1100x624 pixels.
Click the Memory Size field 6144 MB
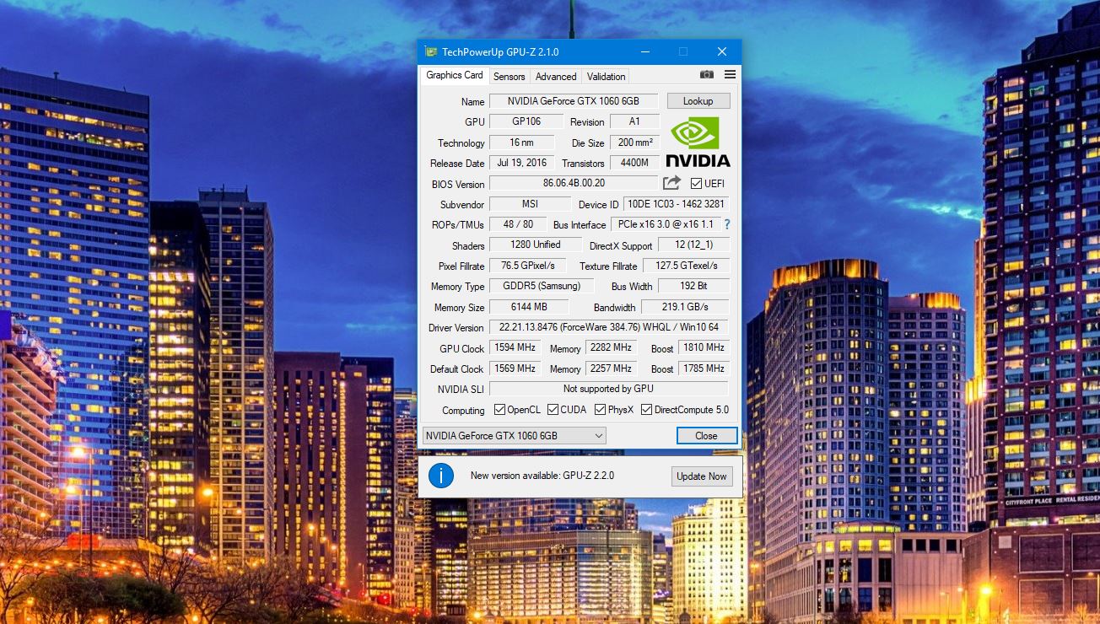pos(529,307)
